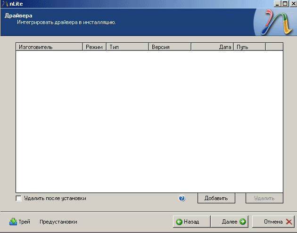Click the Удалить button
This screenshot has height=233, width=297.
(264, 198)
